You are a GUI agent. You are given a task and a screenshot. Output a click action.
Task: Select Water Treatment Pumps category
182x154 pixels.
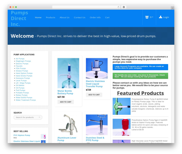26,100
